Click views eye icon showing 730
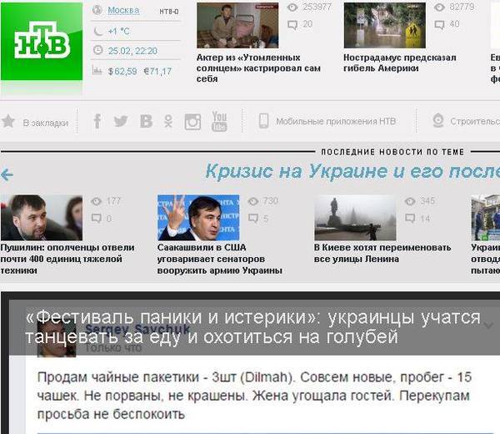Screen dimensions: 500x434 252,201
